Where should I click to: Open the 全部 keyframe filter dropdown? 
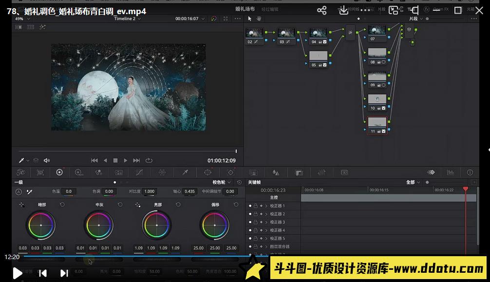tap(413, 182)
